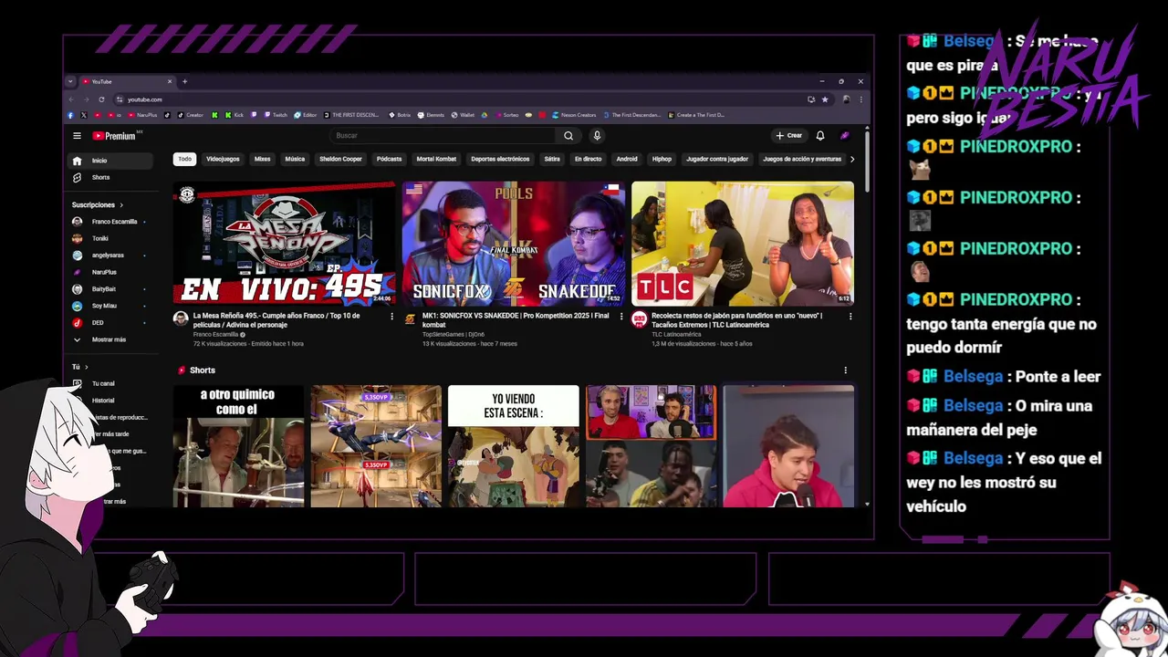Open the Chrome three-dot menu
The height and width of the screenshot is (657, 1168).
860,99
